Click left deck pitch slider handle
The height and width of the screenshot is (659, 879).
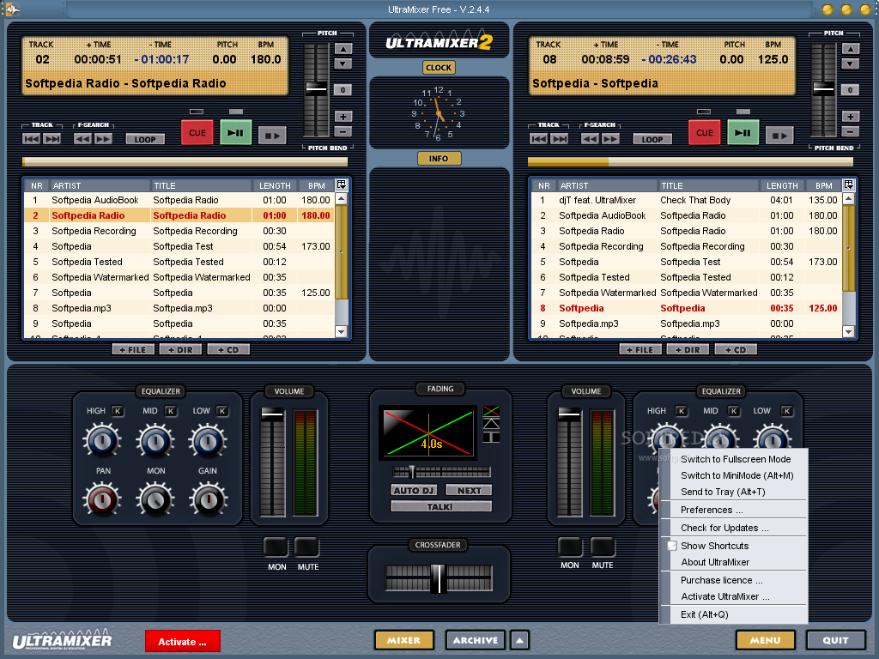pos(316,88)
